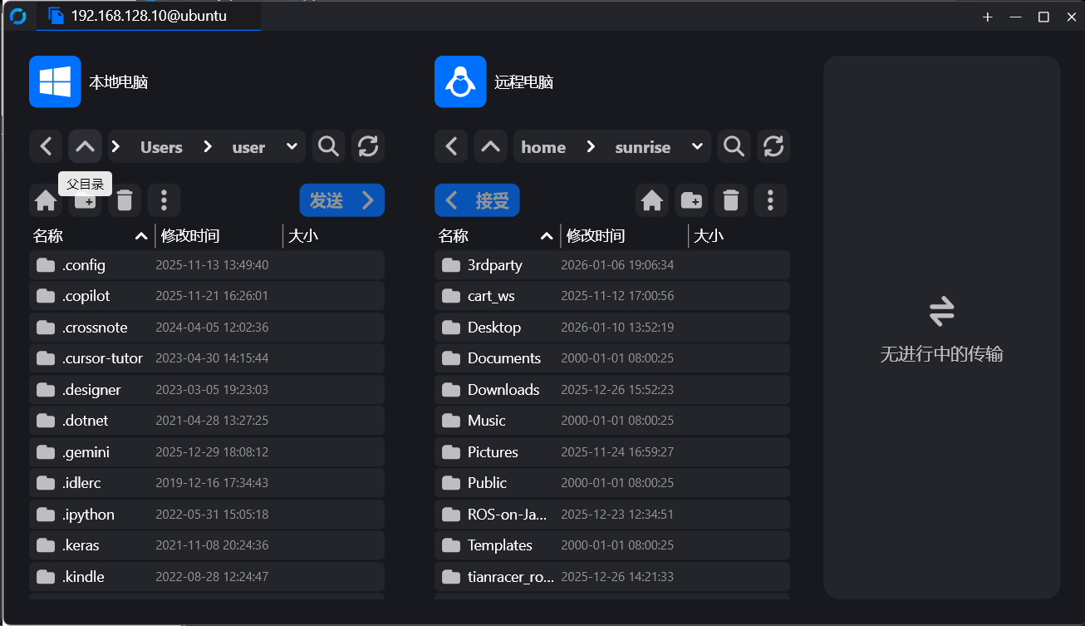The width and height of the screenshot is (1085, 626).
Task: Expand the local path dropdown after user
Action: tap(292, 147)
